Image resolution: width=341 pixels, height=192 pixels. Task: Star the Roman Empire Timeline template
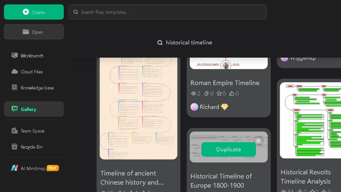click(220, 93)
